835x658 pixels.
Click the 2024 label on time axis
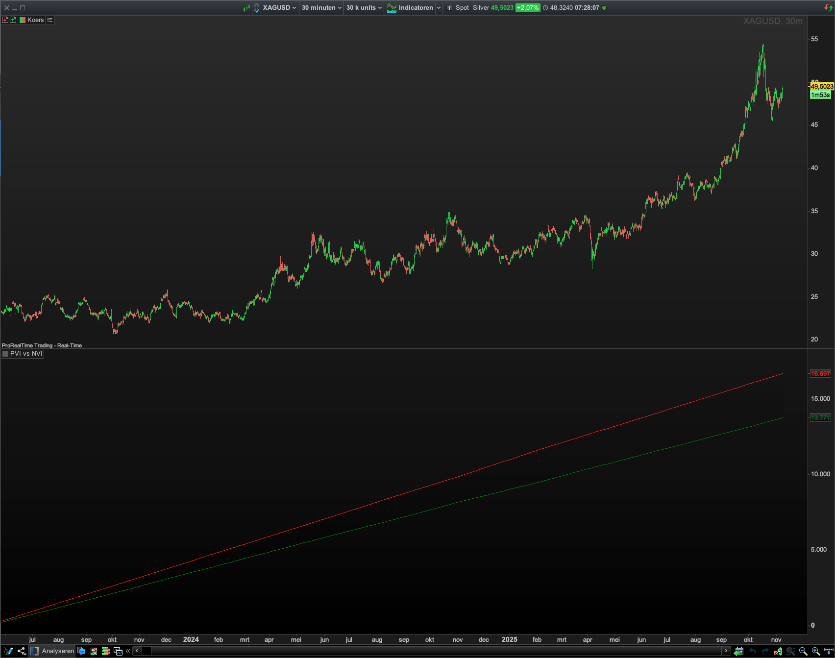point(191,639)
